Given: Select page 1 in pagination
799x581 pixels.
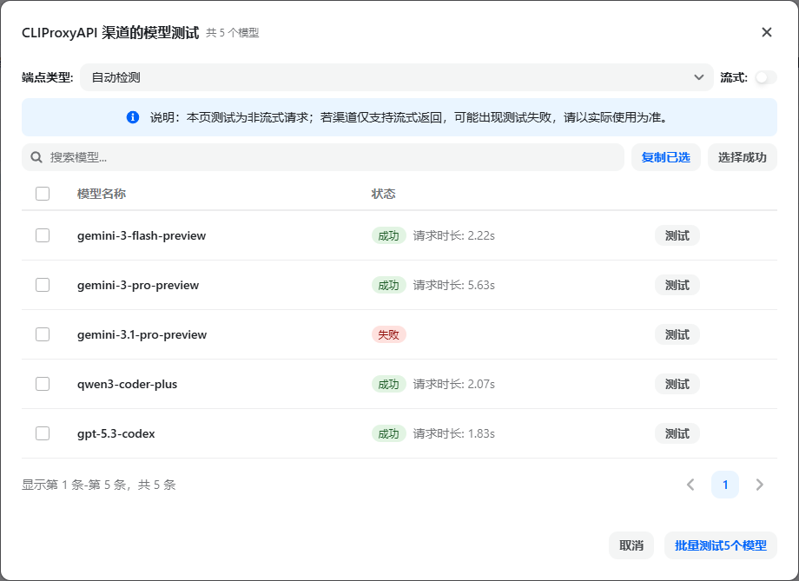Looking at the screenshot, I should pos(724,485).
